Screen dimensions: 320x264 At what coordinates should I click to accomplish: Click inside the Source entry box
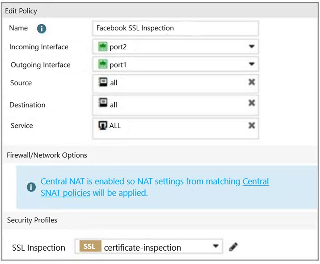[x=176, y=84]
